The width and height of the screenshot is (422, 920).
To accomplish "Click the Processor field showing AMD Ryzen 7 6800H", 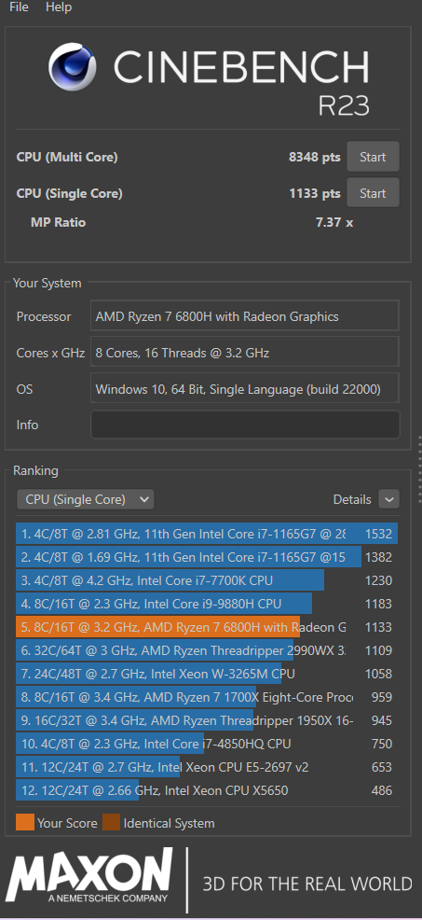I will pos(245,316).
